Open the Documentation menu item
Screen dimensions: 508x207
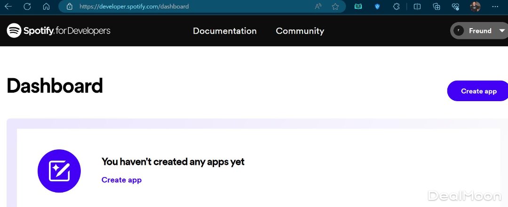pyautogui.click(x=225, y=31)
